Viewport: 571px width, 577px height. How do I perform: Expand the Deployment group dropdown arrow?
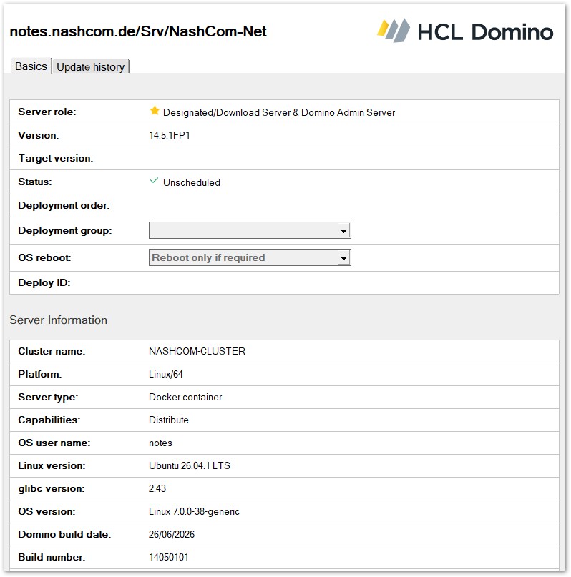(x=343, y=231)
